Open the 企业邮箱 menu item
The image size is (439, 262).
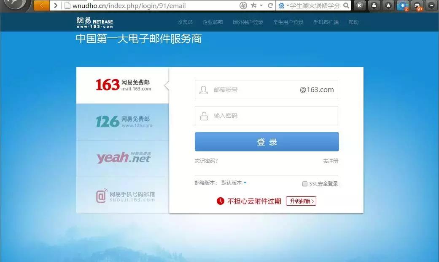click(x=213, y=22)
